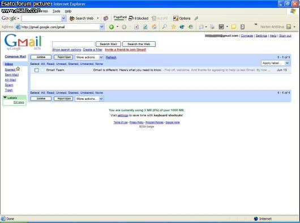Open Google Toolbar Options
The width and height of the screenshot is (300, 223).
pos(182,18)
